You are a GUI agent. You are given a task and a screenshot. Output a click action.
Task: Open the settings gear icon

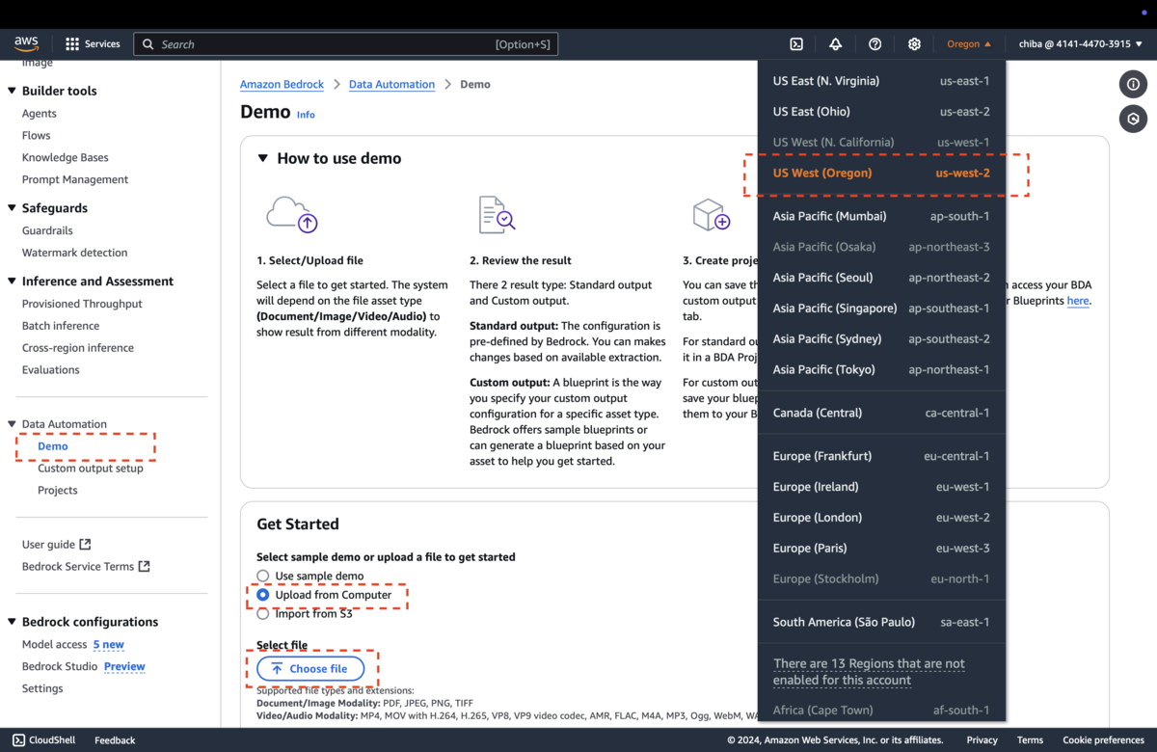click(x=914, y=43)
